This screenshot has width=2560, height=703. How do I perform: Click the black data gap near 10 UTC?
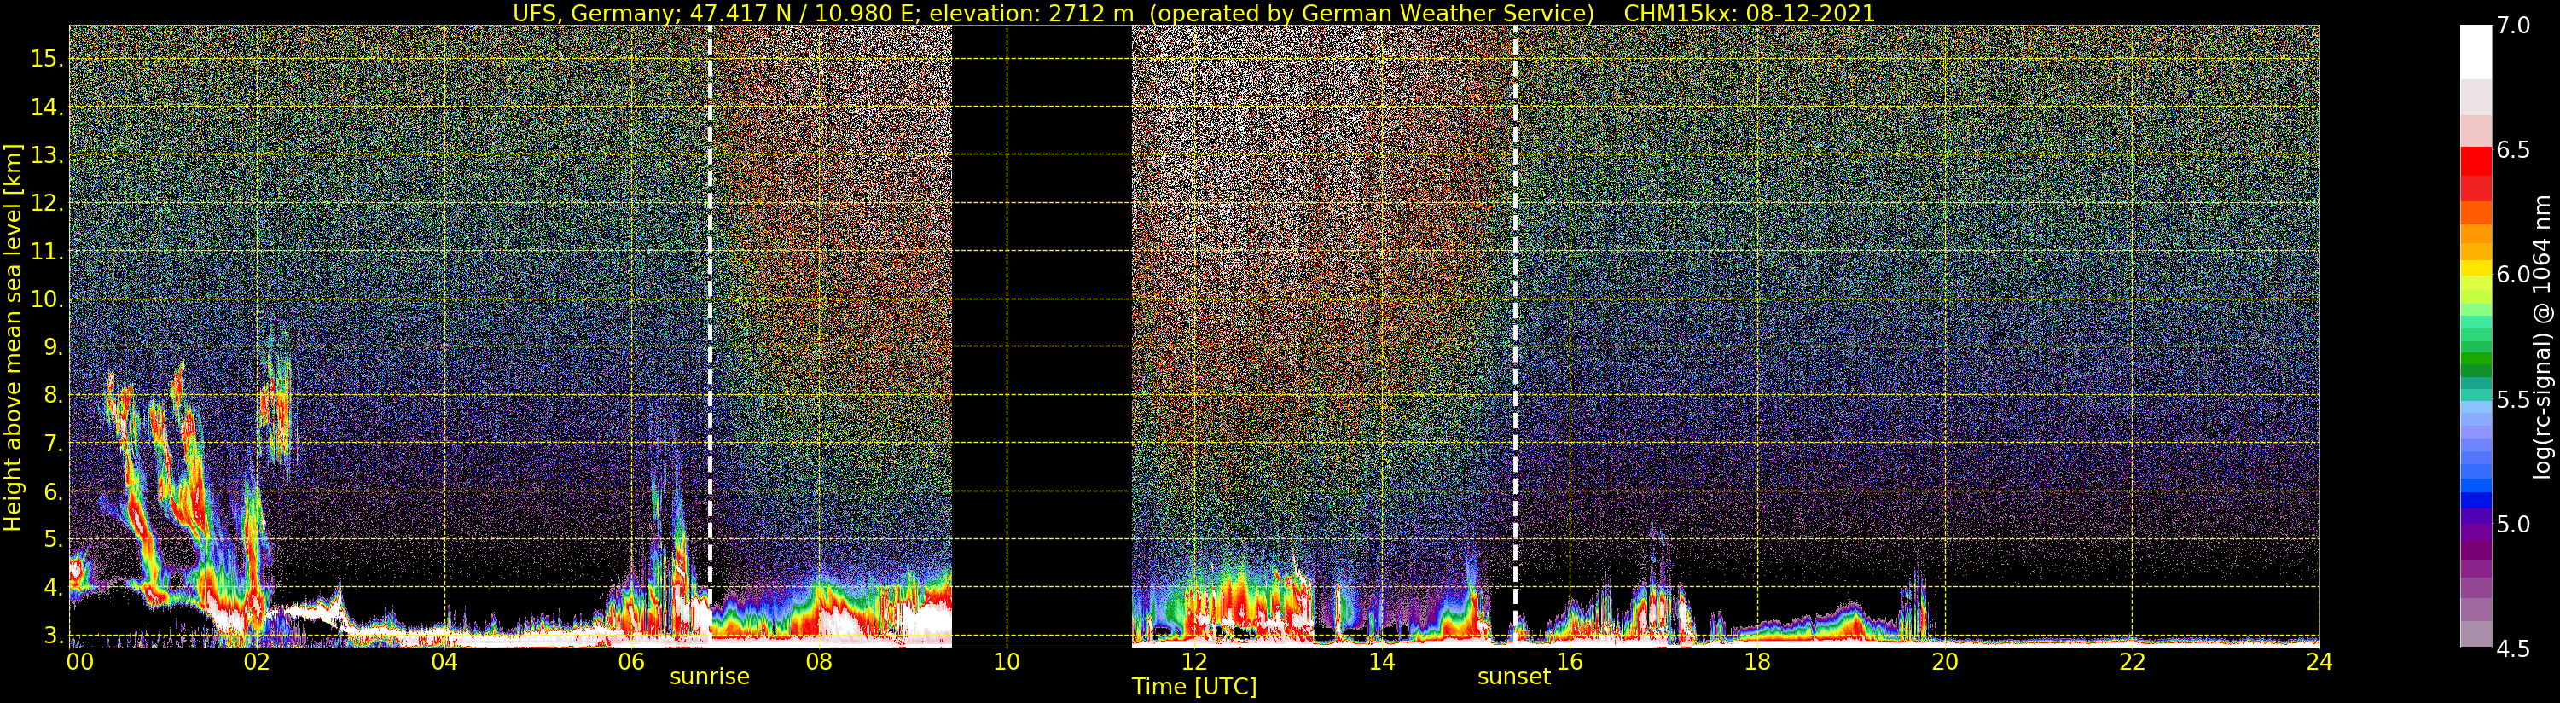pyautogui.click(x=1042, y=336)
